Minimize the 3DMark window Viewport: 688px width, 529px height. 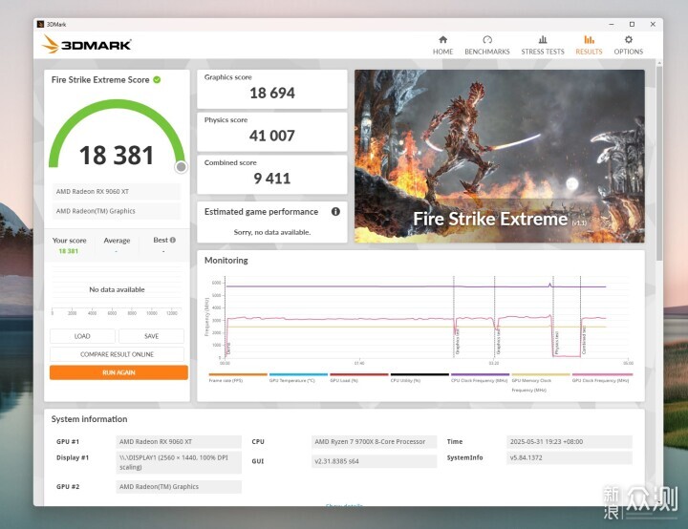coord(612,24)
